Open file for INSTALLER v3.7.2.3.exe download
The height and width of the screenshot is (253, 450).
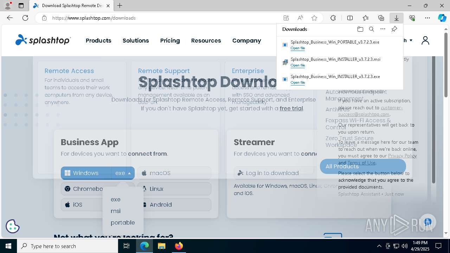[x=297, y=83]
